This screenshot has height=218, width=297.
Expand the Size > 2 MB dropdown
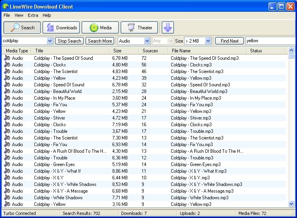coord(208,41)
